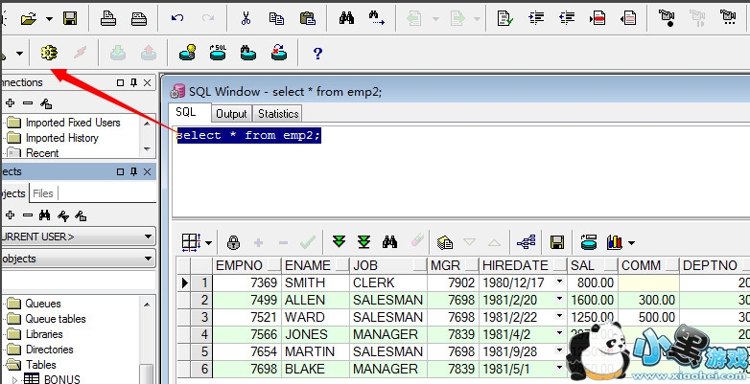Image resolution: width=750 pixels, height=384 pixels.
Task: Click the Save disk icon in top toolbar
Action: (x=70, y=18)
